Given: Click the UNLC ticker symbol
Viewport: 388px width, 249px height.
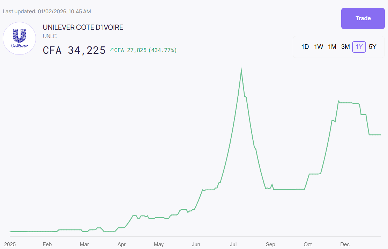Looking at the screenshot, I should tap(50, 36).
